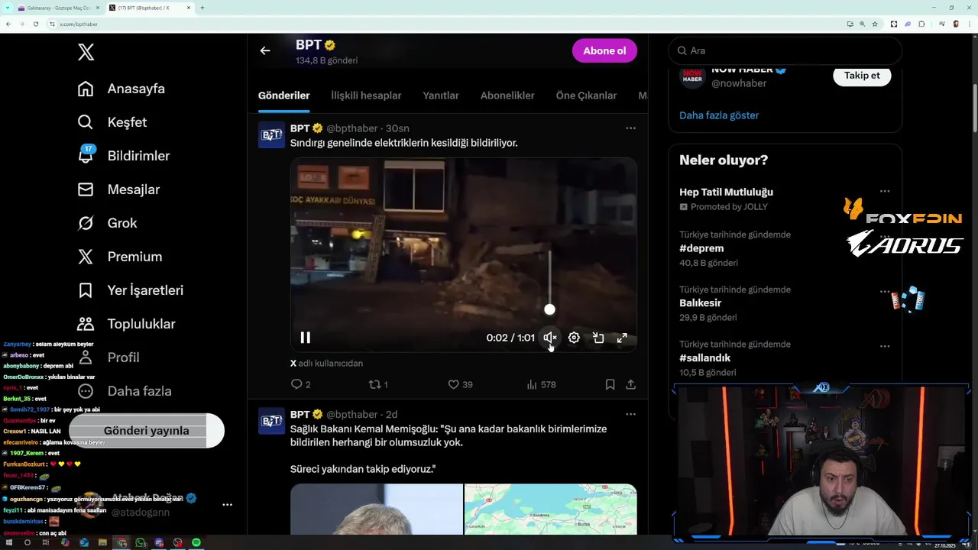The height and width of the screenshot is (550, 978).
Task: Switch to Gönderiler tab
Action: point(284,95)
